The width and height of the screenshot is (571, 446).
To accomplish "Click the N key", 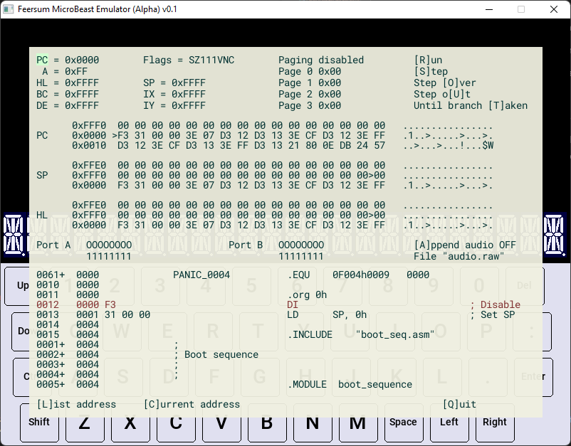I will (x=313, y=423).
